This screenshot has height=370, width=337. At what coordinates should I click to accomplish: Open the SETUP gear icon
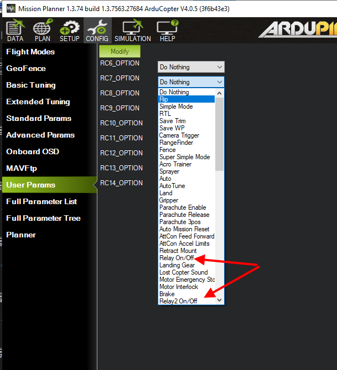pos(70,29)
